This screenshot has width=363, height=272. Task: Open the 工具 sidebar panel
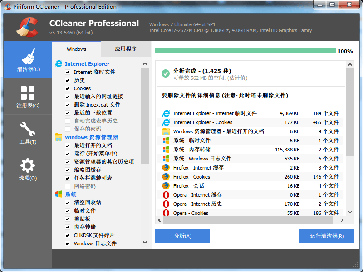(x=27, y=135)
